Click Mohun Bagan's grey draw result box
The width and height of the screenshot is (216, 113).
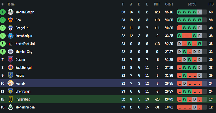199,12
